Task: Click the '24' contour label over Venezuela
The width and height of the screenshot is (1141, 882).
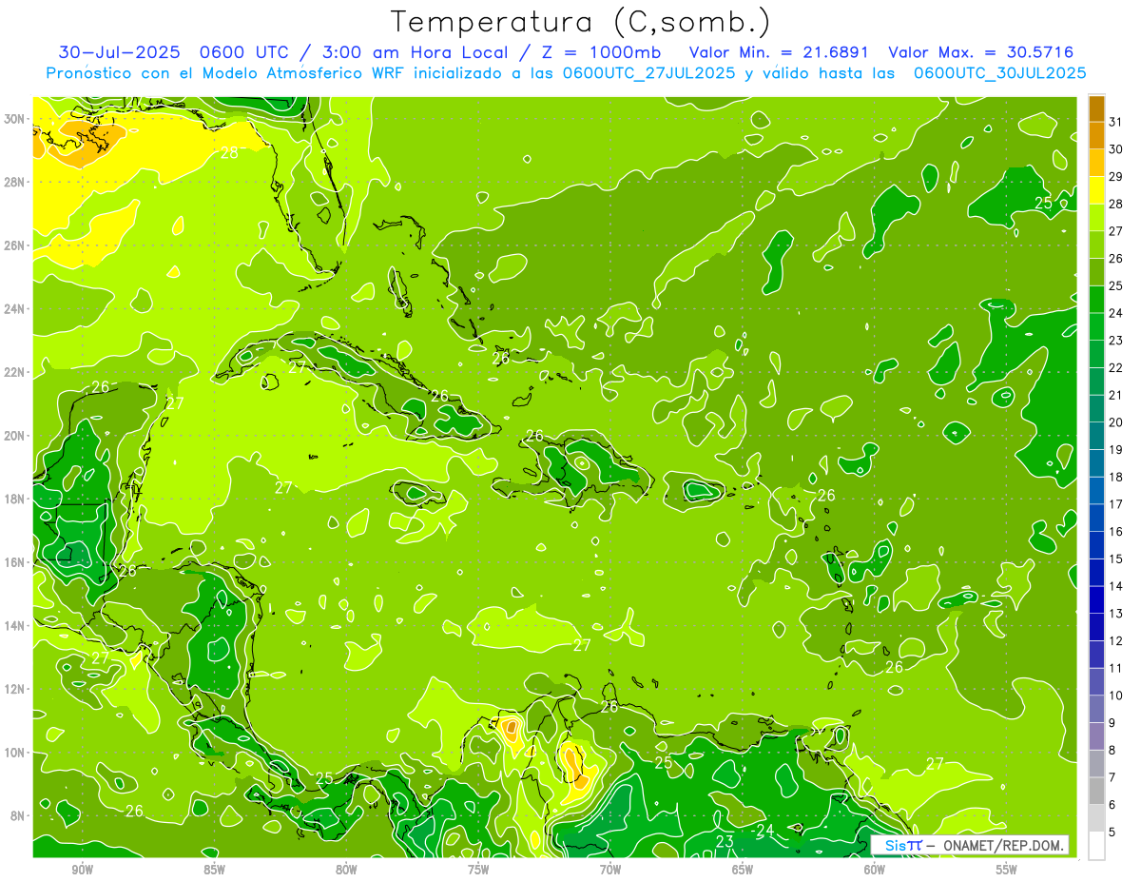Action: pos(764,831)
